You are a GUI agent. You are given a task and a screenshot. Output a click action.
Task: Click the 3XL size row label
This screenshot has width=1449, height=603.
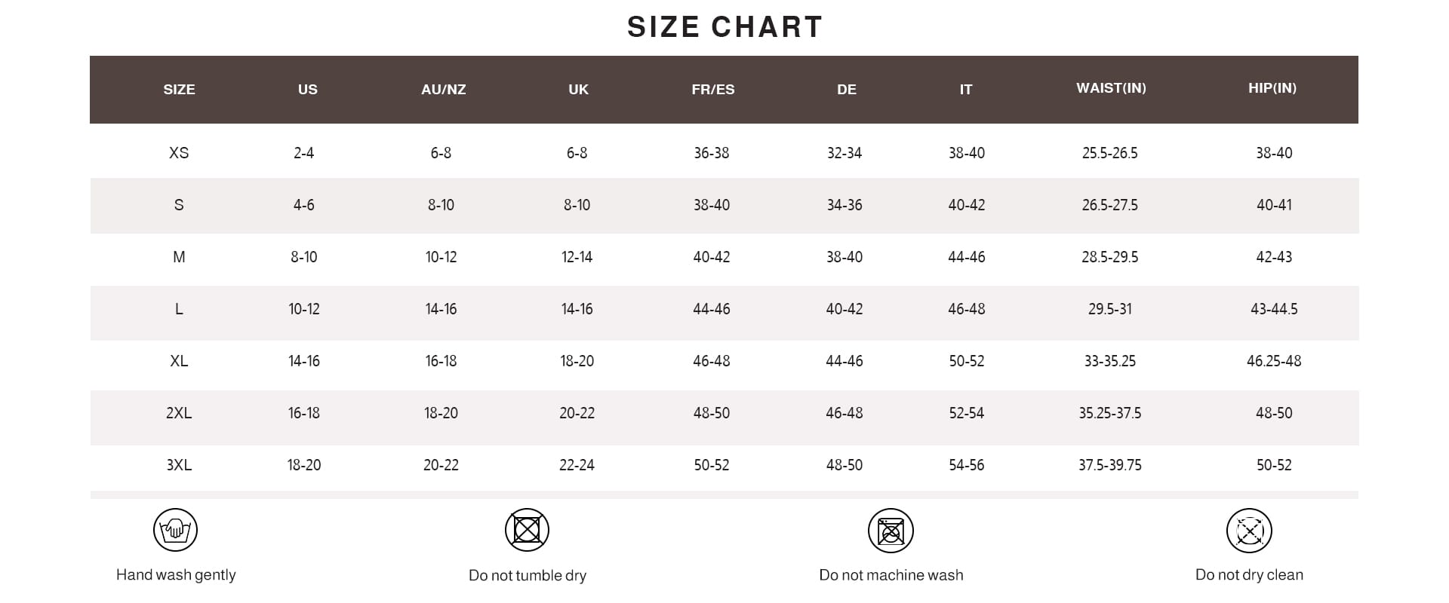179,465
